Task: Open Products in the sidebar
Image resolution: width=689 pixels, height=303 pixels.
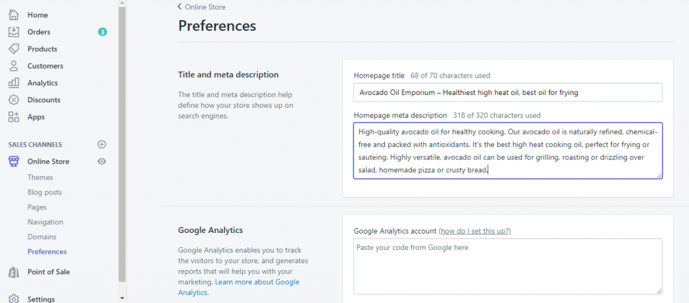Action: [42, 48]
